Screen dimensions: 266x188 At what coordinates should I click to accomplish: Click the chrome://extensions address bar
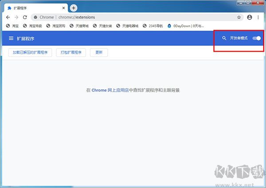(x=133, y=17)
